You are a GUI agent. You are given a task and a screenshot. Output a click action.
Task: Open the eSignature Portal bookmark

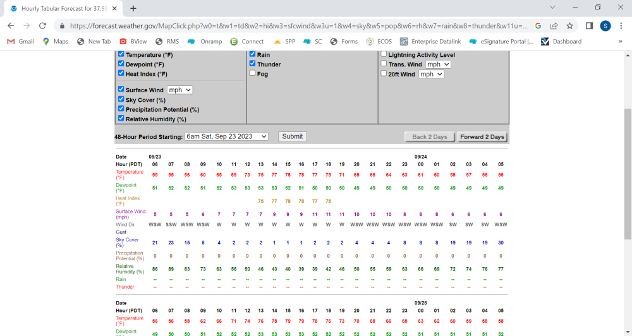[501, 42]
